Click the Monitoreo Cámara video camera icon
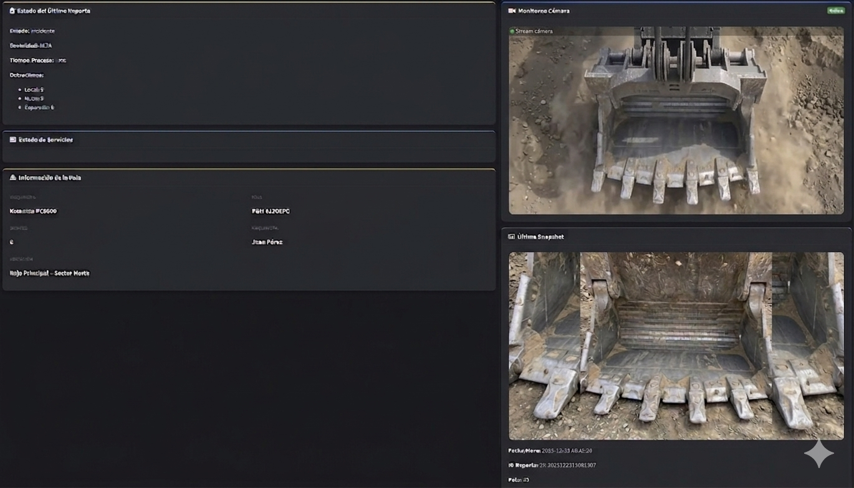The height and width of the screenshot is (488, 854). (x=512, y=11)
